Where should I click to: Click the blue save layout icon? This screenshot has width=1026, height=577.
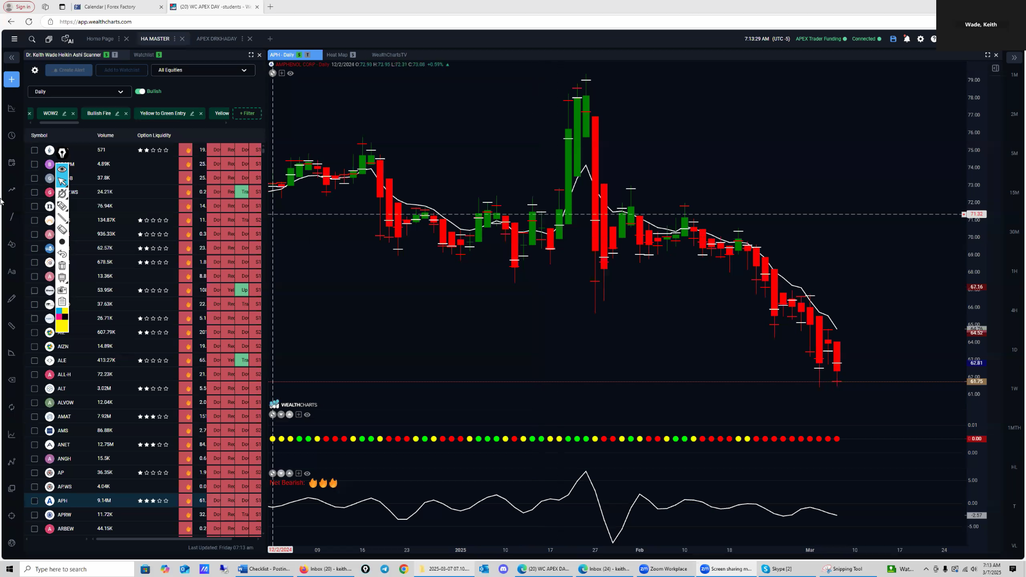click(893, 39)
